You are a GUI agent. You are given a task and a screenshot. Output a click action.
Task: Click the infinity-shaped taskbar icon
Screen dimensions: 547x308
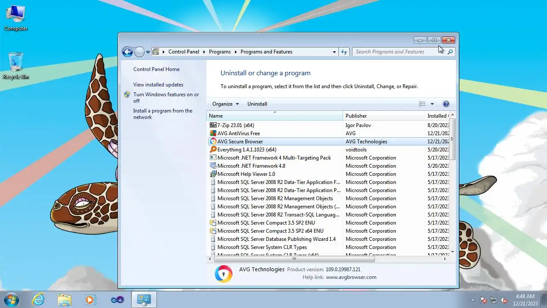[117, 299]
